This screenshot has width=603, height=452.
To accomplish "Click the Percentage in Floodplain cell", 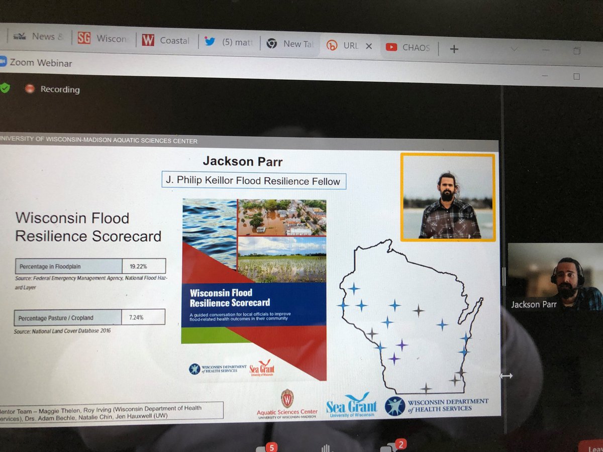I will pyautogui.click(x=68, y=266).
